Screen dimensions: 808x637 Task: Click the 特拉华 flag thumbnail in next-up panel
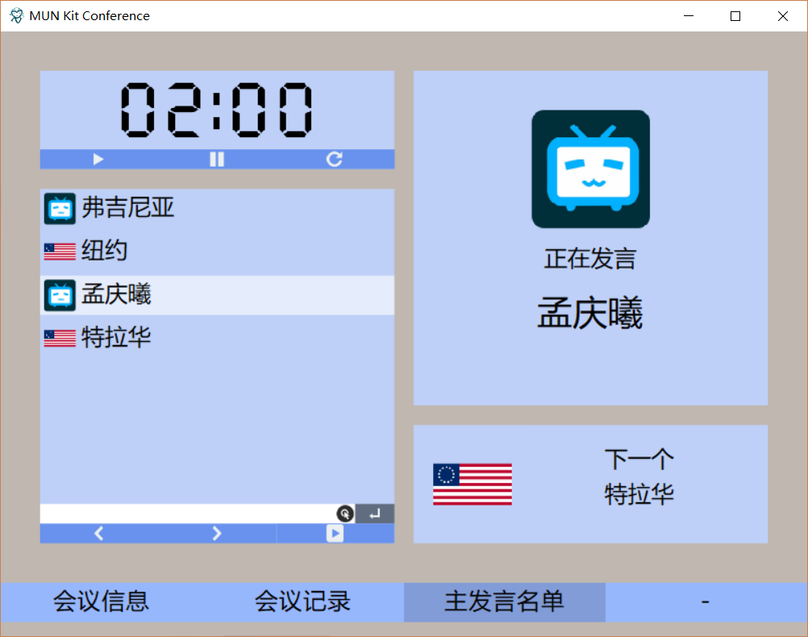(x=471, y=482)
